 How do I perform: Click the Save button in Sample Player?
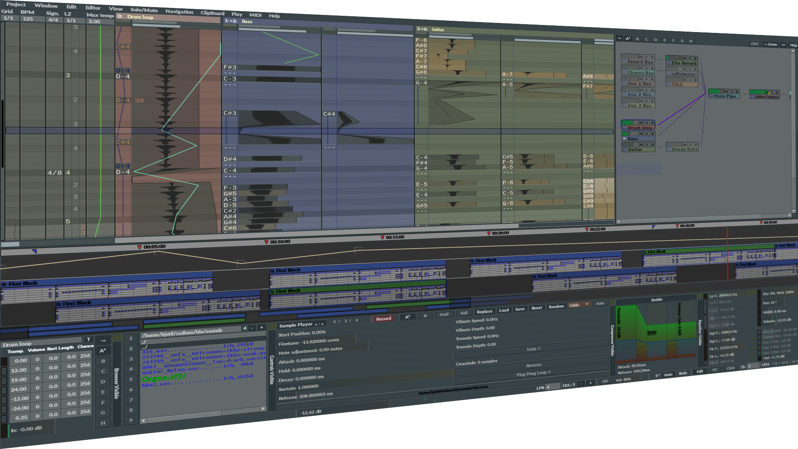coord(520,309)
